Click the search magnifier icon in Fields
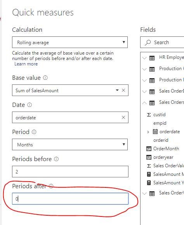The width and height of the screenshot is (184, 225). tap(148, 43)
